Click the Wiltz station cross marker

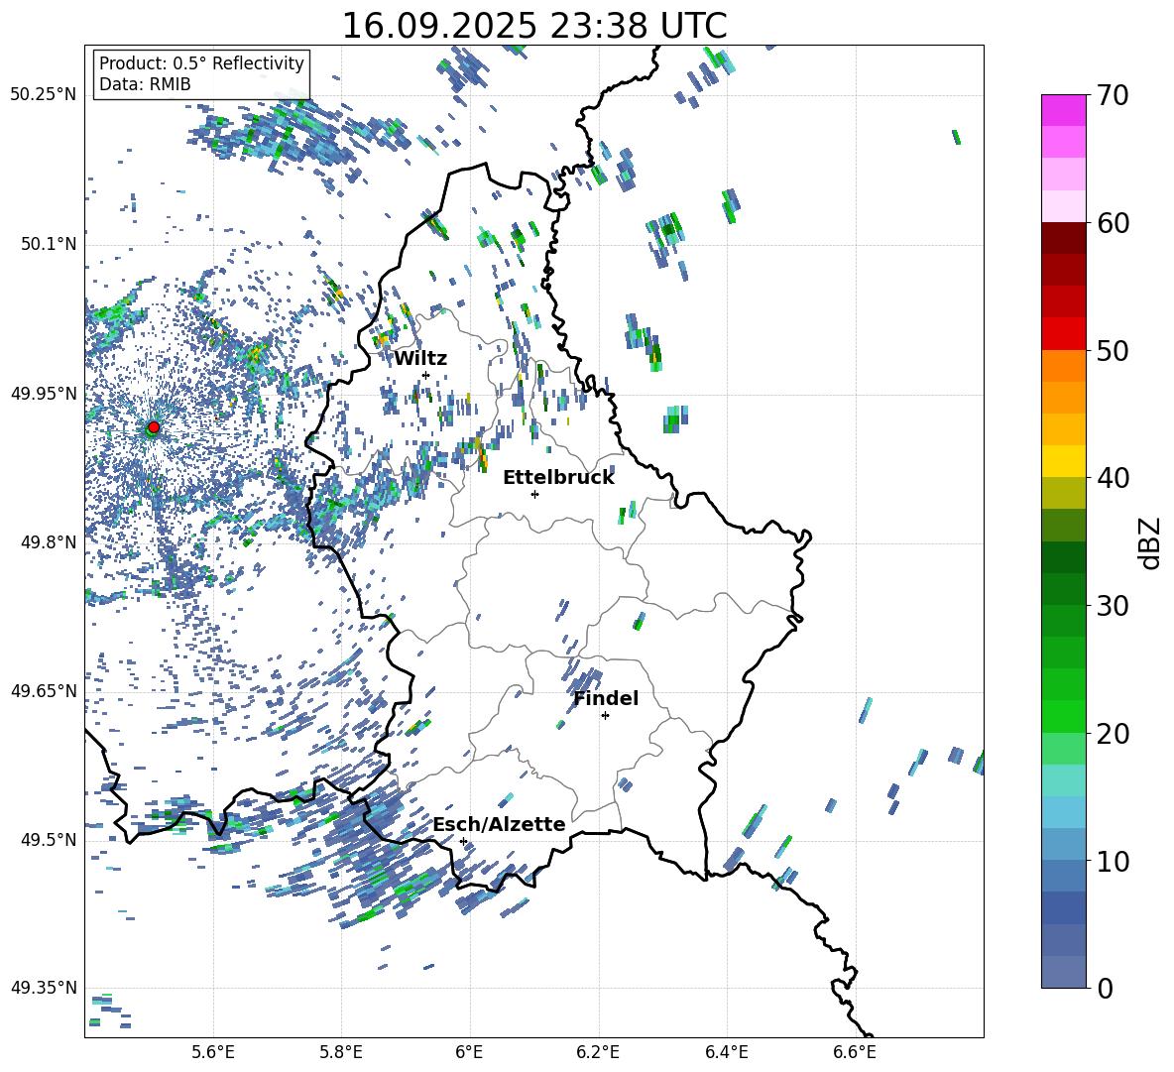click(x=425, y=375)
